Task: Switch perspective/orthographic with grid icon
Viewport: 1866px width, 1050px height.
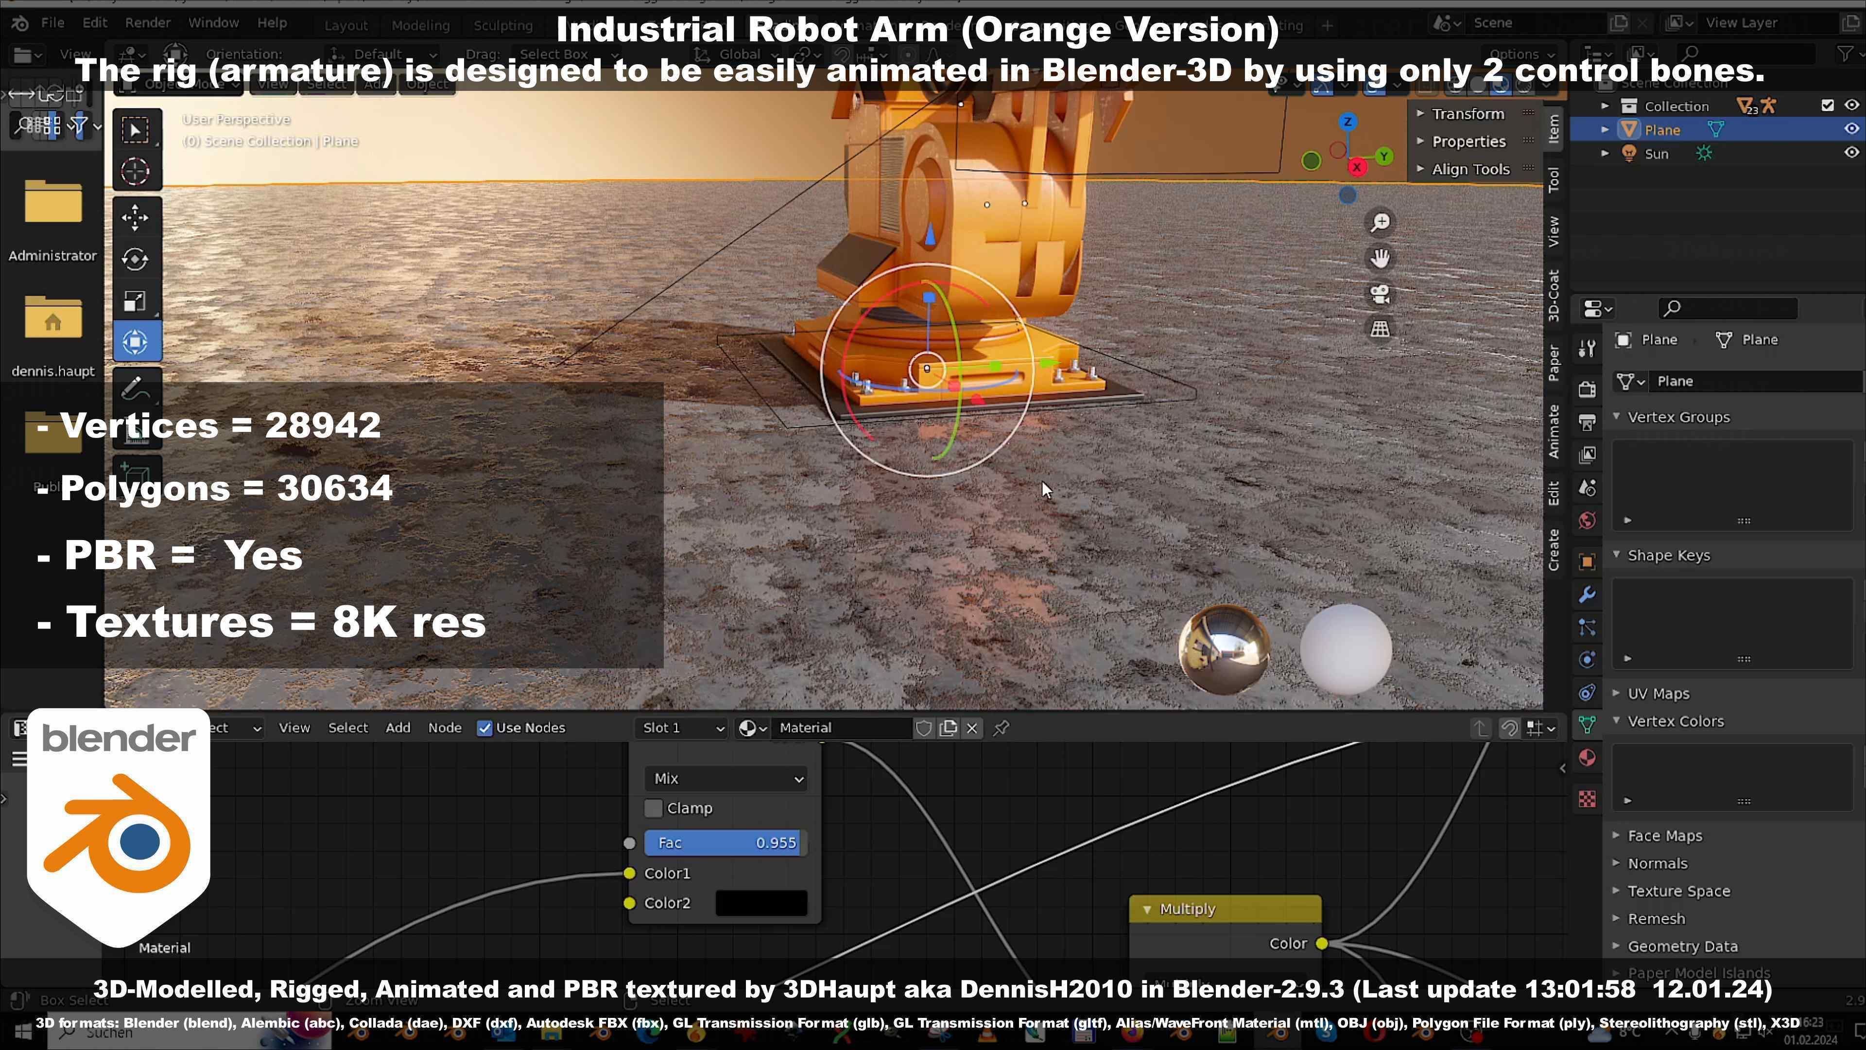Action: coord(1380,329)
